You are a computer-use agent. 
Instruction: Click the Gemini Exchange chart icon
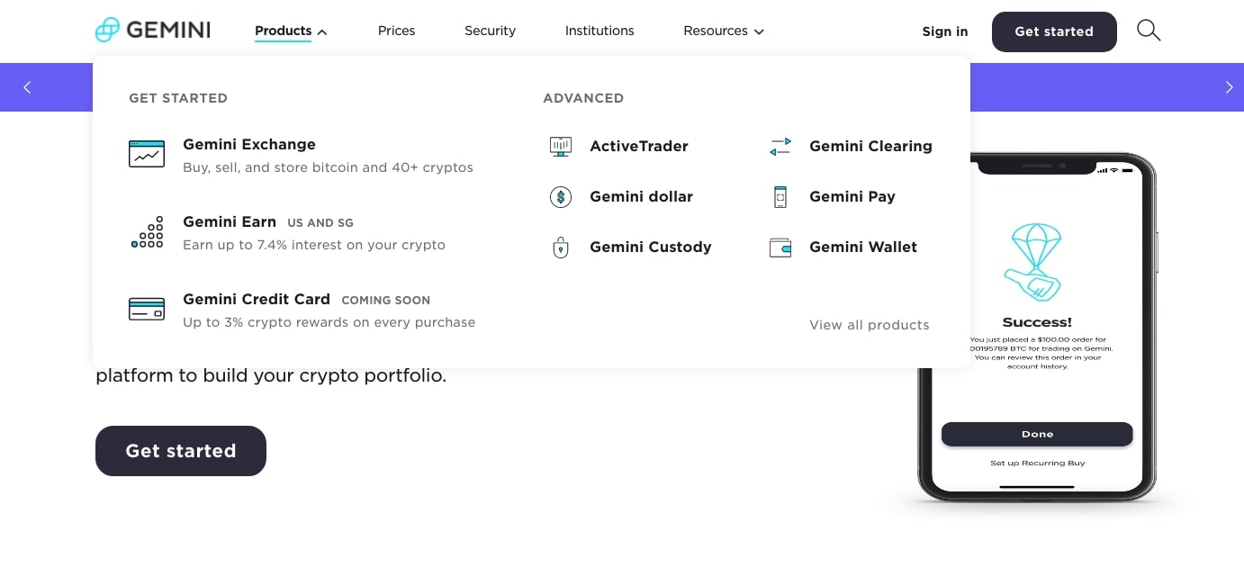(x=147, y=154)
